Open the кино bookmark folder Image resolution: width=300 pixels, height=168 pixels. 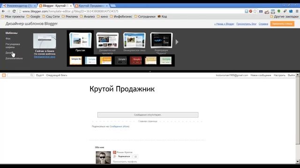coord(102,17)
